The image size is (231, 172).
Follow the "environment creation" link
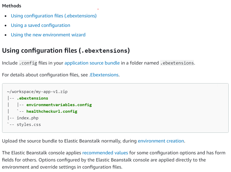click(161, 141)
